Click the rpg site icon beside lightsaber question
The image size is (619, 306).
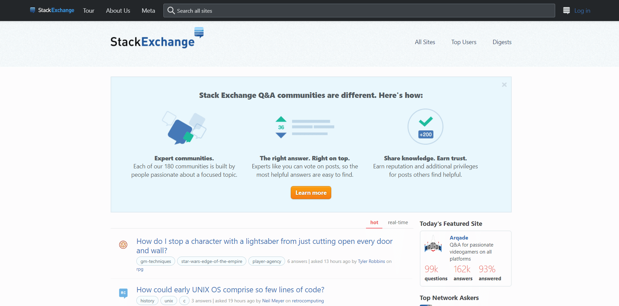[x=123, y=245]
